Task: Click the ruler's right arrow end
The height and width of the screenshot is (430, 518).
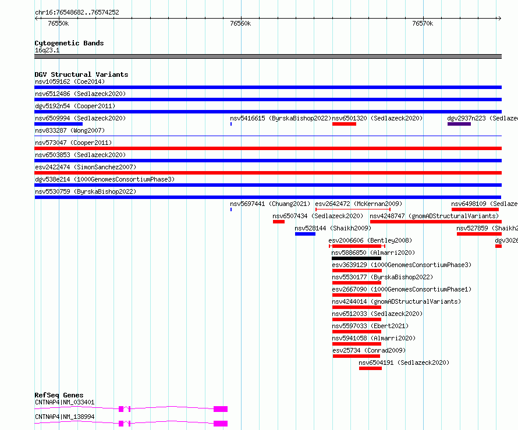Action: click(x=499, y=19)
